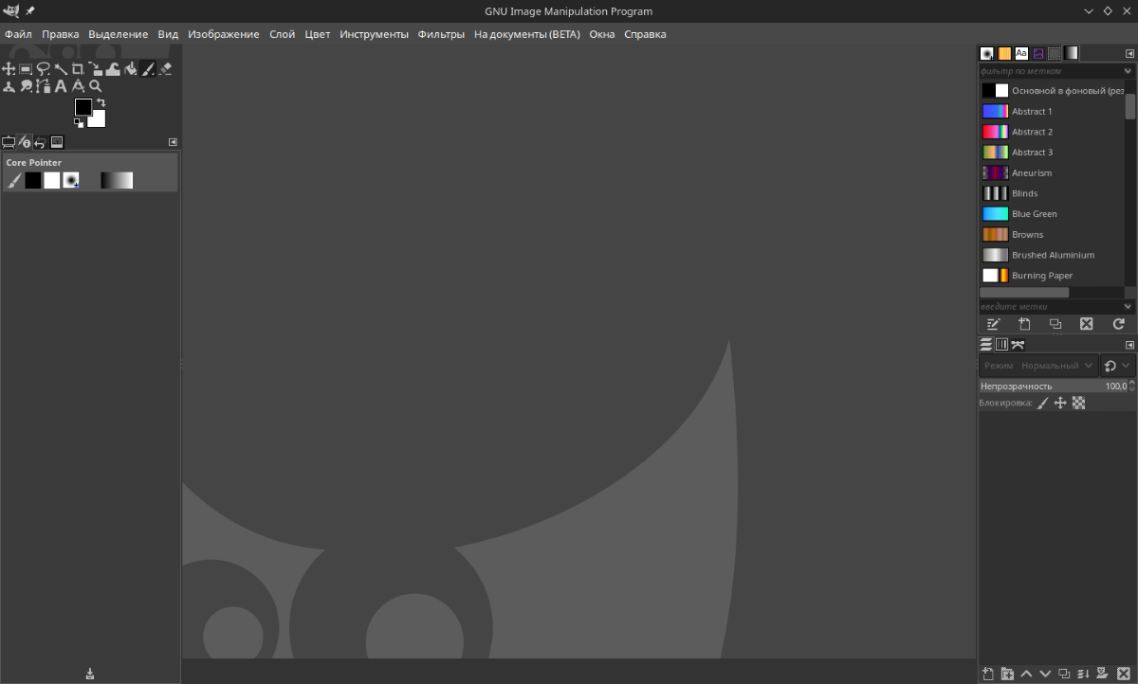Toggle lock pixels for the layer
This screenshot has width=1138, height=684.
click(1042, 403)
